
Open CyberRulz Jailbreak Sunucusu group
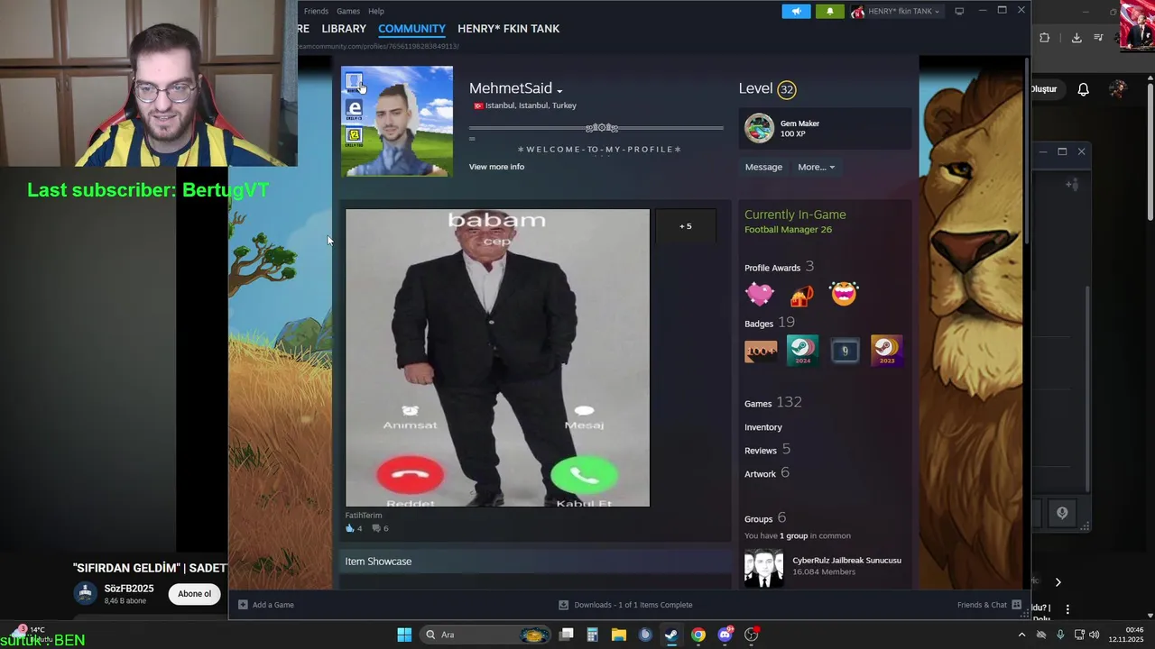pyautogui.click(x=846, y=561)
